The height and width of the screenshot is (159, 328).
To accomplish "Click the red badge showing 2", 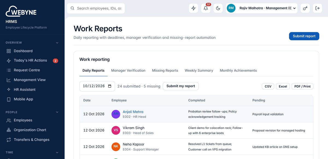I will [x=55, y=61].
